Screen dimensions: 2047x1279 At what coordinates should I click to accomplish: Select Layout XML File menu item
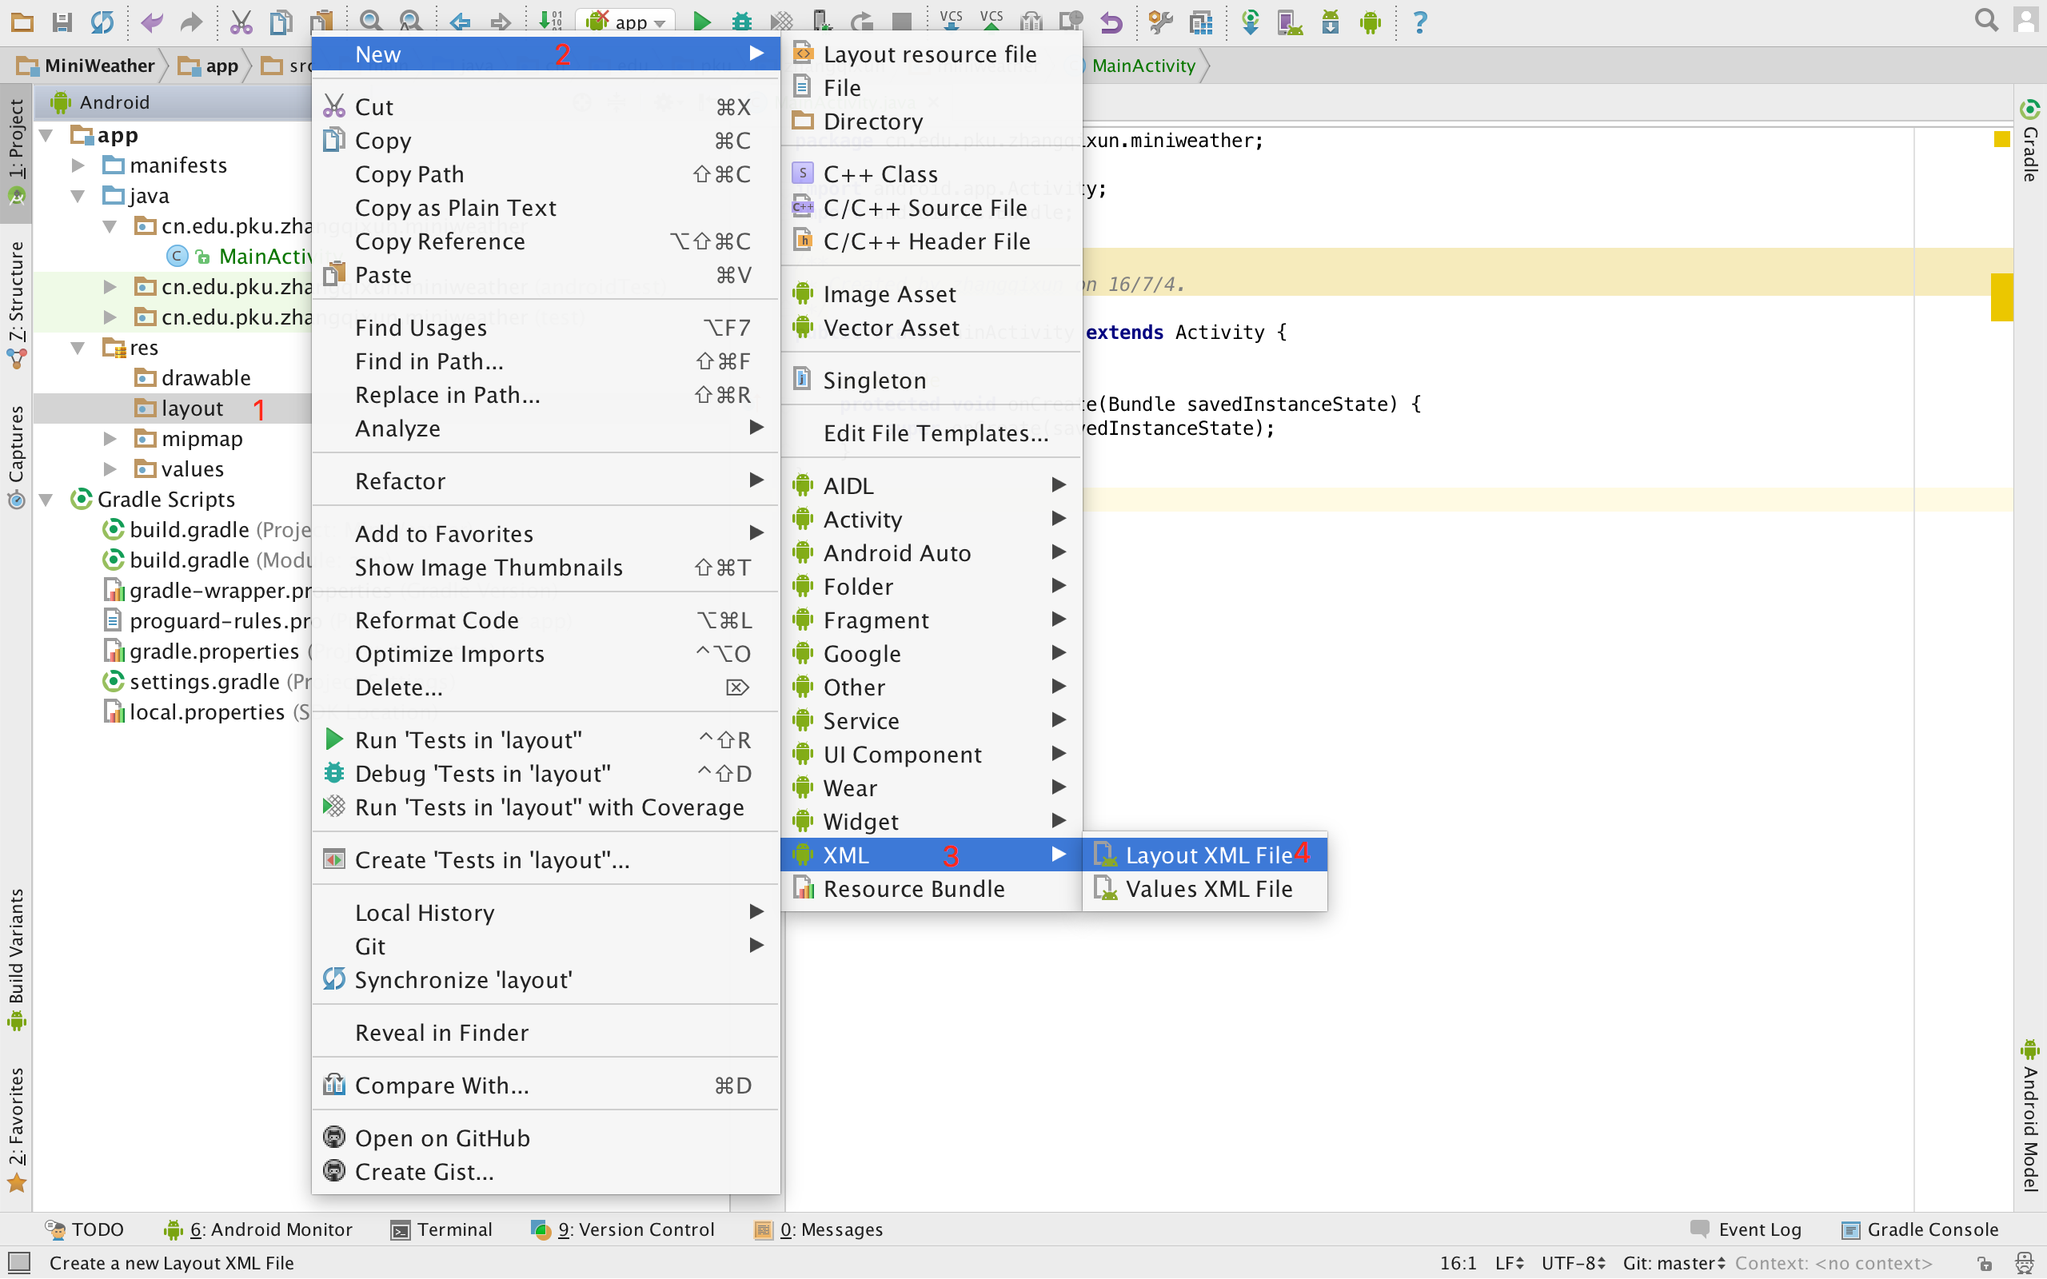point(1204,855)
